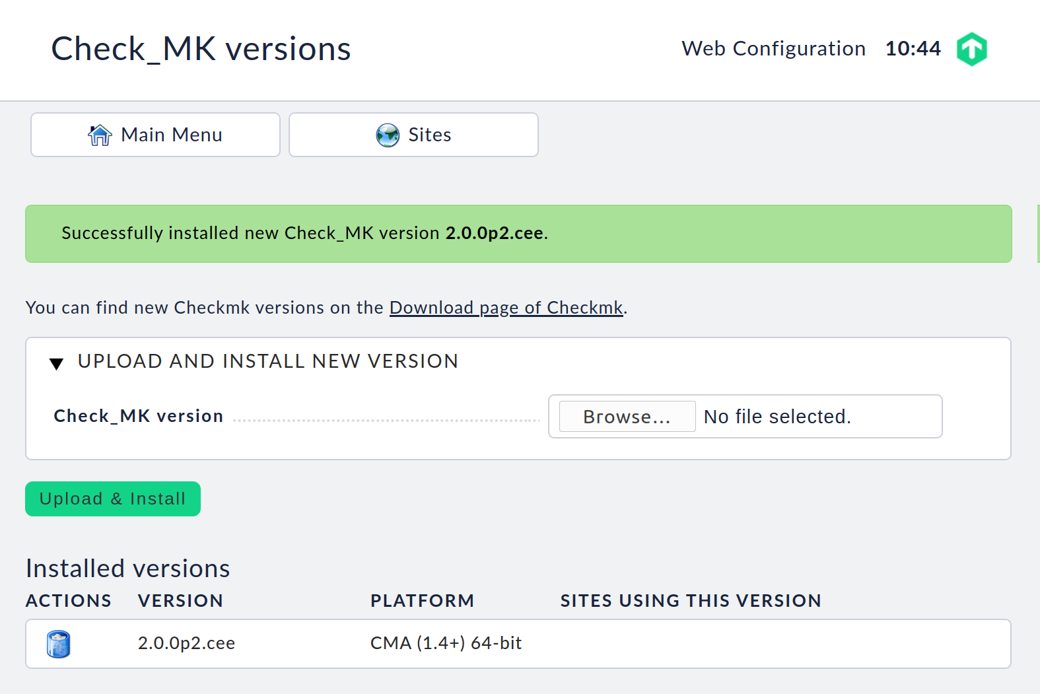This screenshot has width=1040, height=694.
Task: Click the ACTIONS column header
Action: point(69,601)
